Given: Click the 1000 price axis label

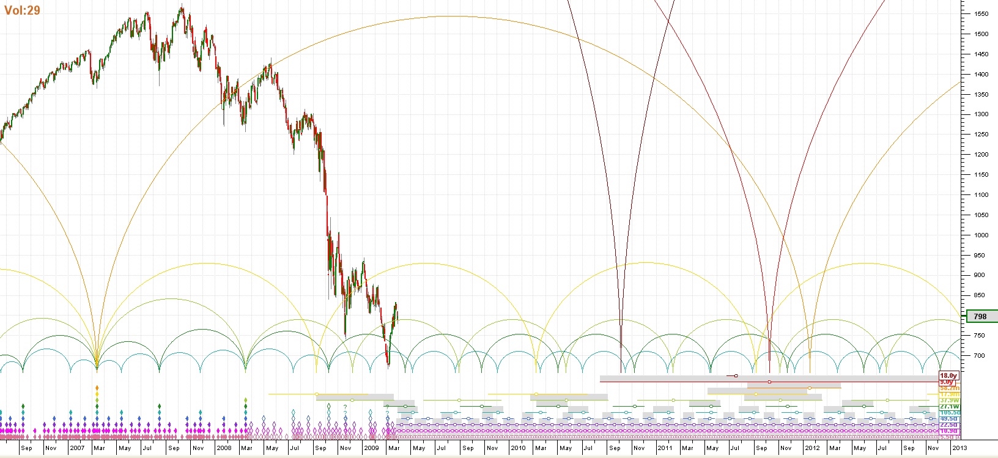Looking at the screenshot, I should pos(981,235).
